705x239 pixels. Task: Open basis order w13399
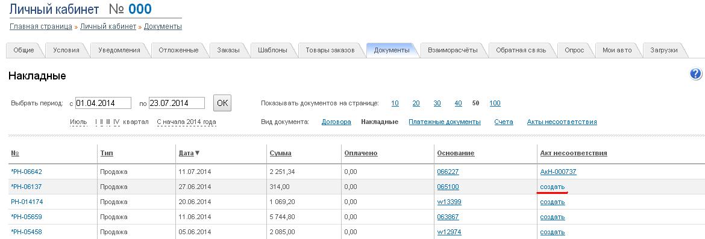click(x=449, y=202)
